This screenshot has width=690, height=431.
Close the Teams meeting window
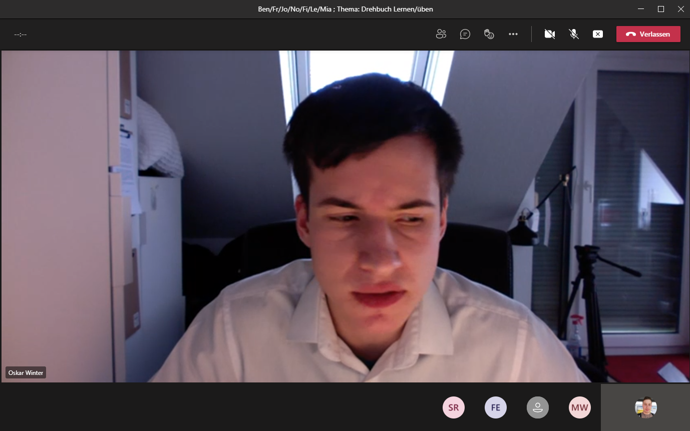pyautogui.click(x=680, y=9)
